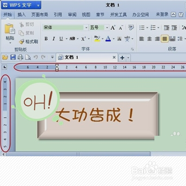Expand the numbered list dropdown arrow
186x186 pixels.
click(158, 28)
